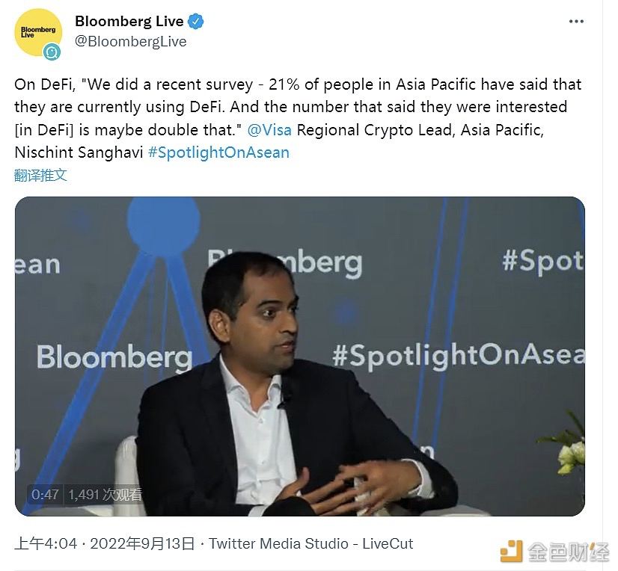The image size is (618, 571).
Task: Translate the tweet via 翻译推文
Action: point(40,175)
